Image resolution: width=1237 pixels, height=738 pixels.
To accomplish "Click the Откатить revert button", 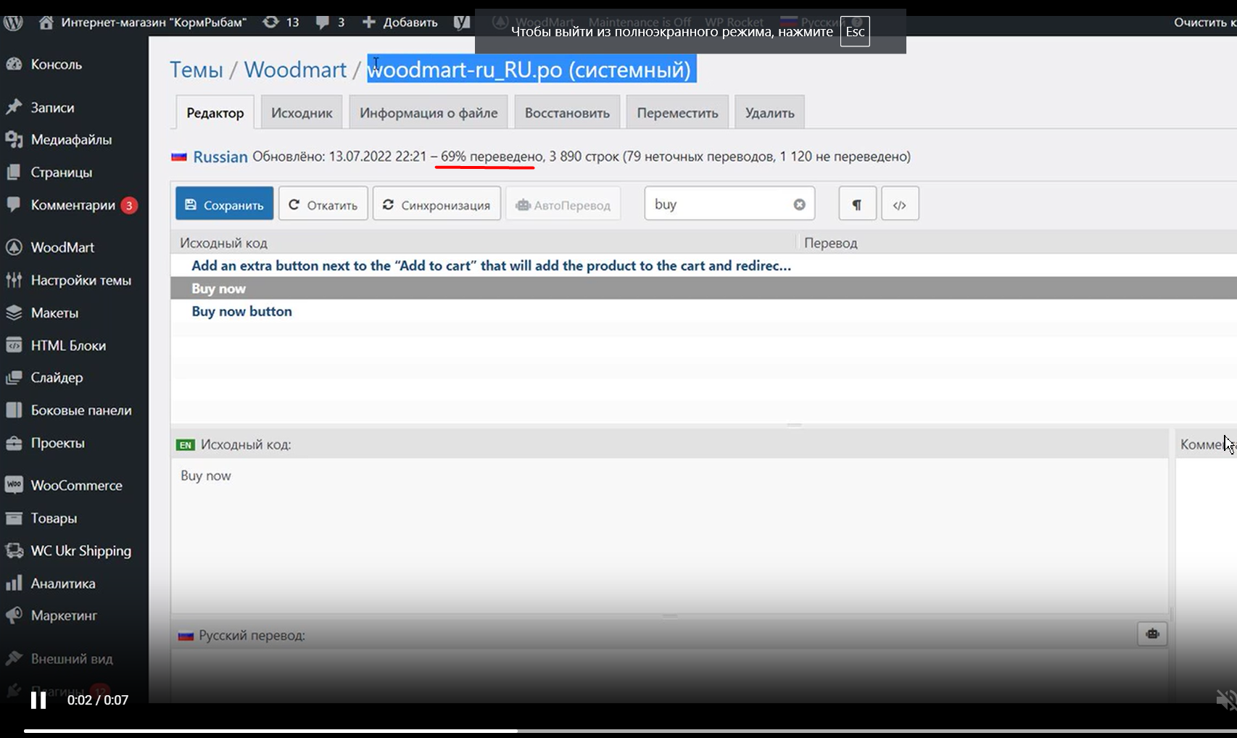I will (323, 205).
